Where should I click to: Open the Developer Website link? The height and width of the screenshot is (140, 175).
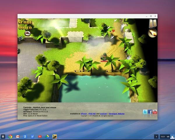click(117, 114)
